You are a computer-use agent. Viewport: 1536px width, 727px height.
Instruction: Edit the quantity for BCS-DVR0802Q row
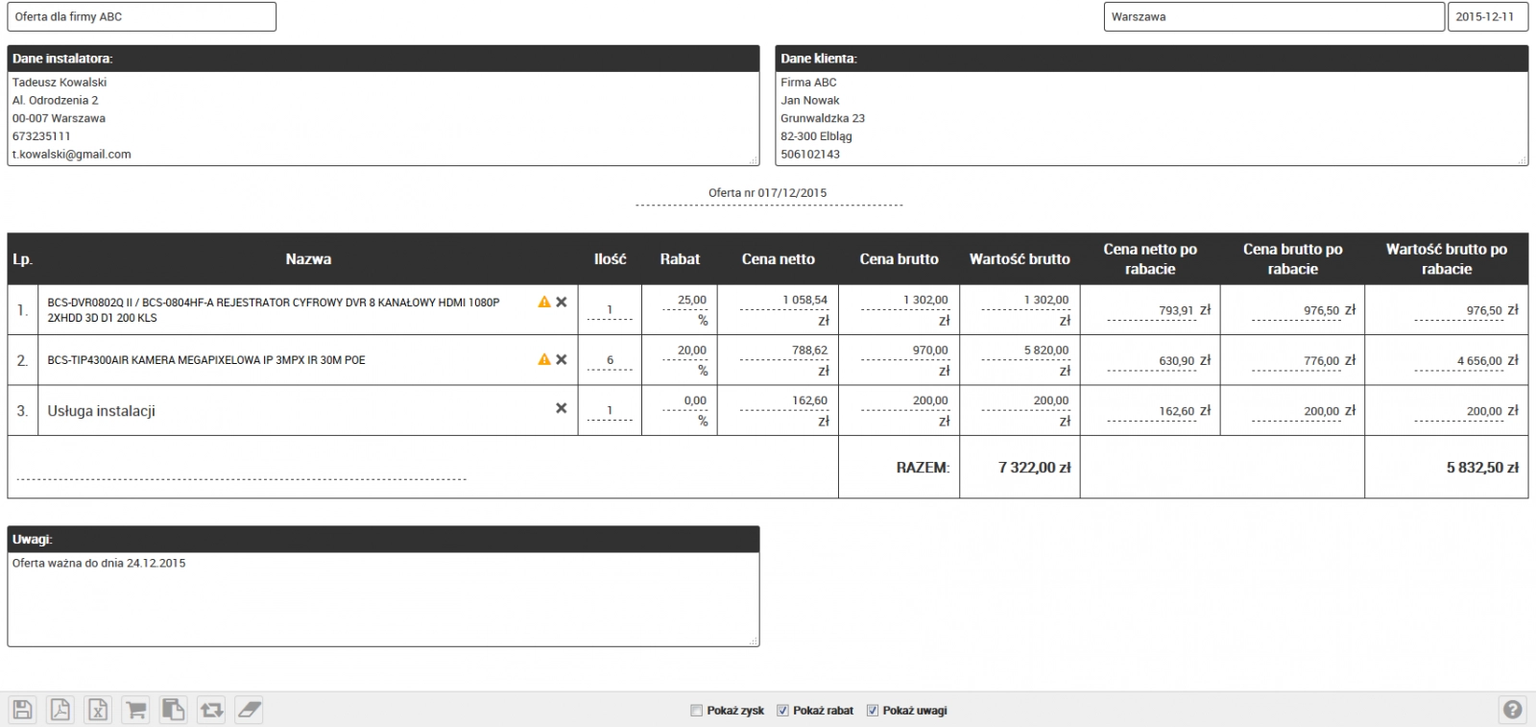[x=610, y=310]
